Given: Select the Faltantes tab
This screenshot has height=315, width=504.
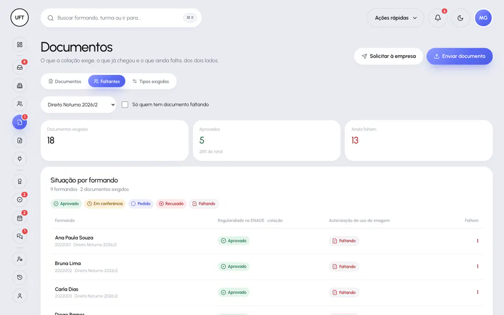Looking at the screenshot, I should 107,81.
